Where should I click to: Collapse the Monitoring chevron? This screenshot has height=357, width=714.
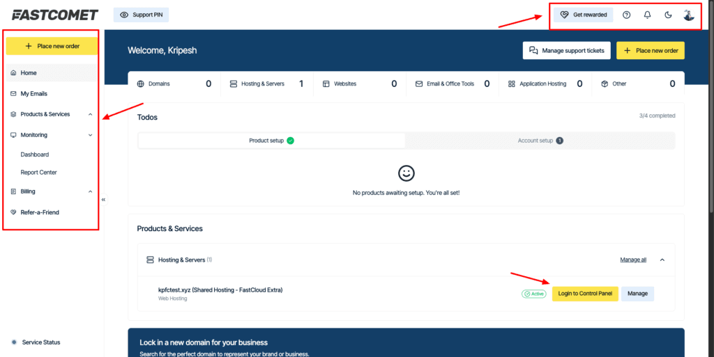[x=90, y=135]
